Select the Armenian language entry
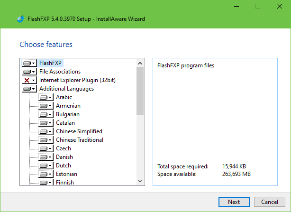 click(68, 106)
